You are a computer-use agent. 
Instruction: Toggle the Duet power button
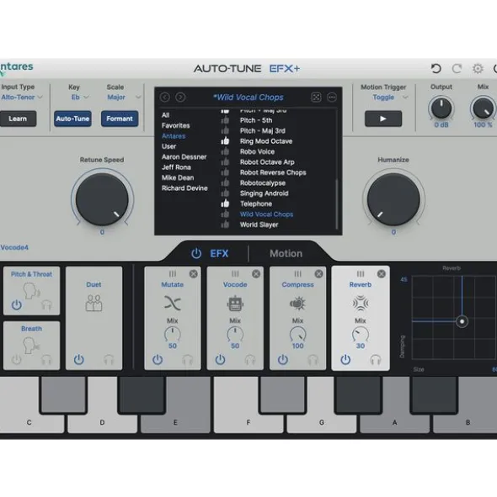coord(78,360)
